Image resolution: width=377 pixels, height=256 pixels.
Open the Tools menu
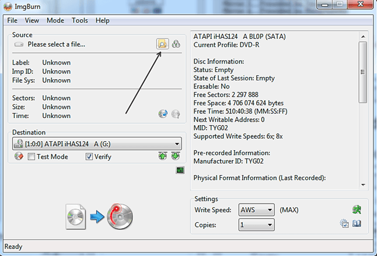(x=79, y=20)
